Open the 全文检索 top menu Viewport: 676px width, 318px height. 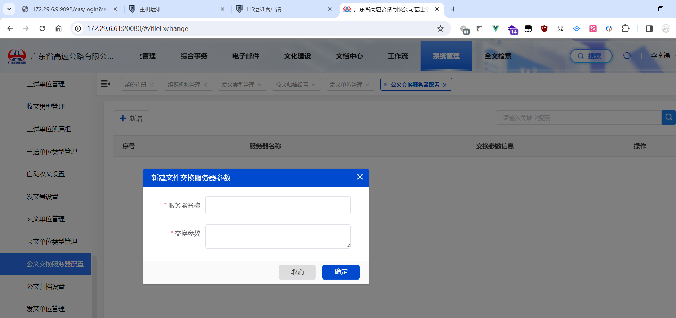(498, 56)
